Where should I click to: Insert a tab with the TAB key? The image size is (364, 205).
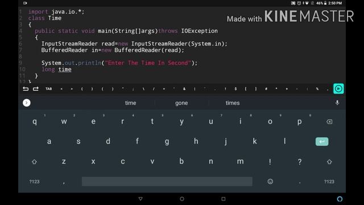click(x=48, y=89)
